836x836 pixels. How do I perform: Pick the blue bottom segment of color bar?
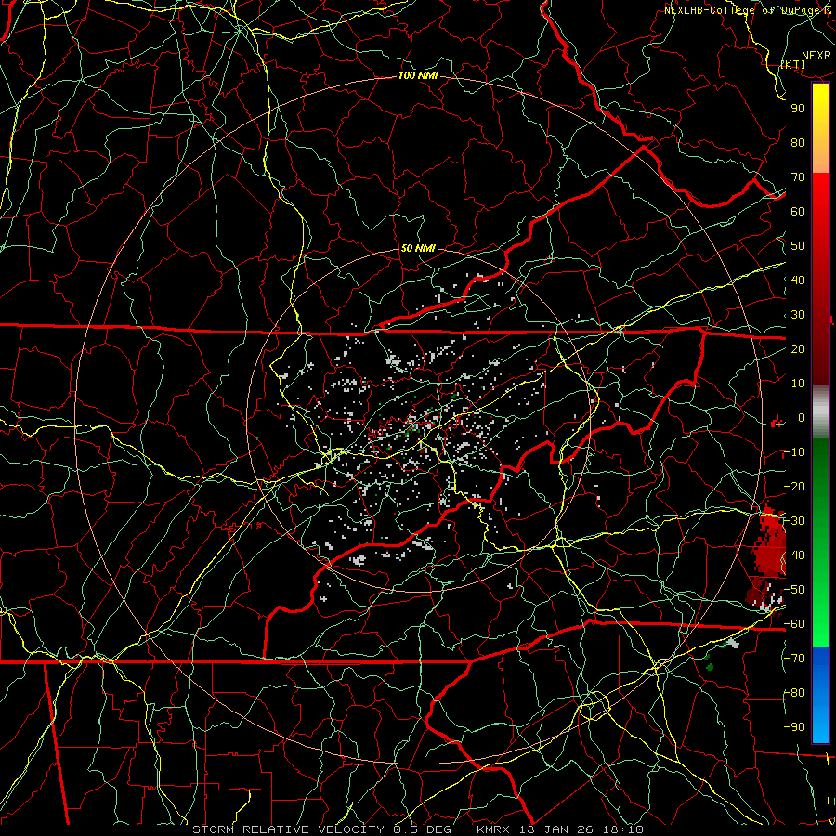click(x=820, y=694)
